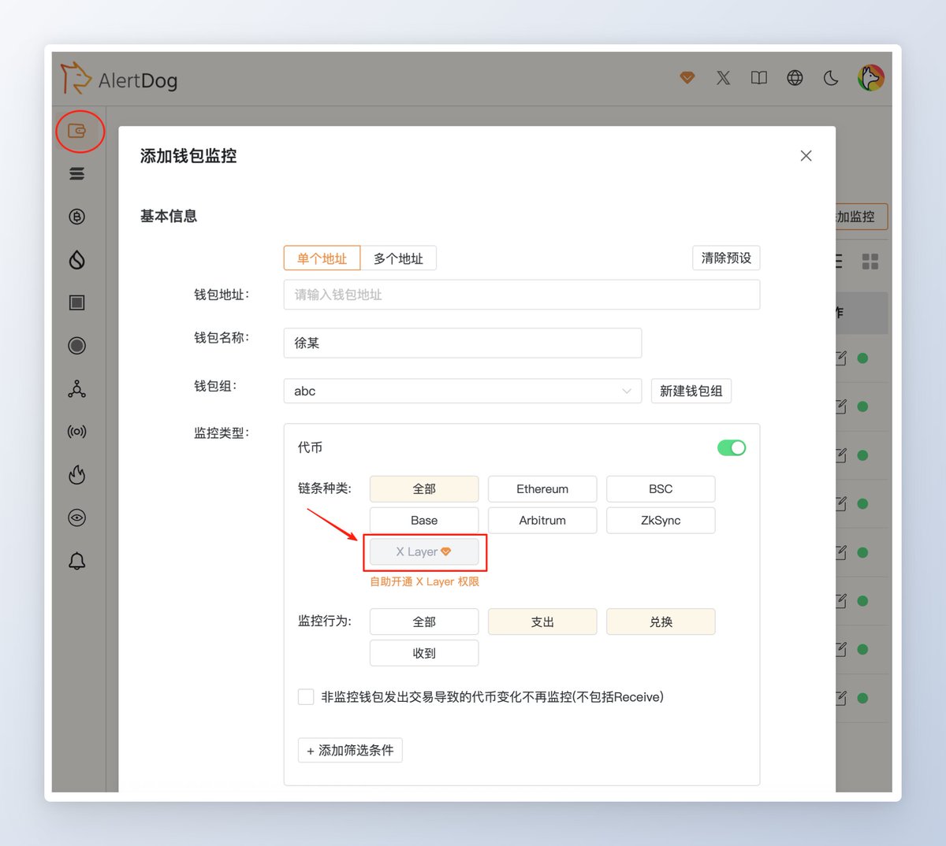
Task: Switch to the 多个地址 tab
Action: (398, 258)
